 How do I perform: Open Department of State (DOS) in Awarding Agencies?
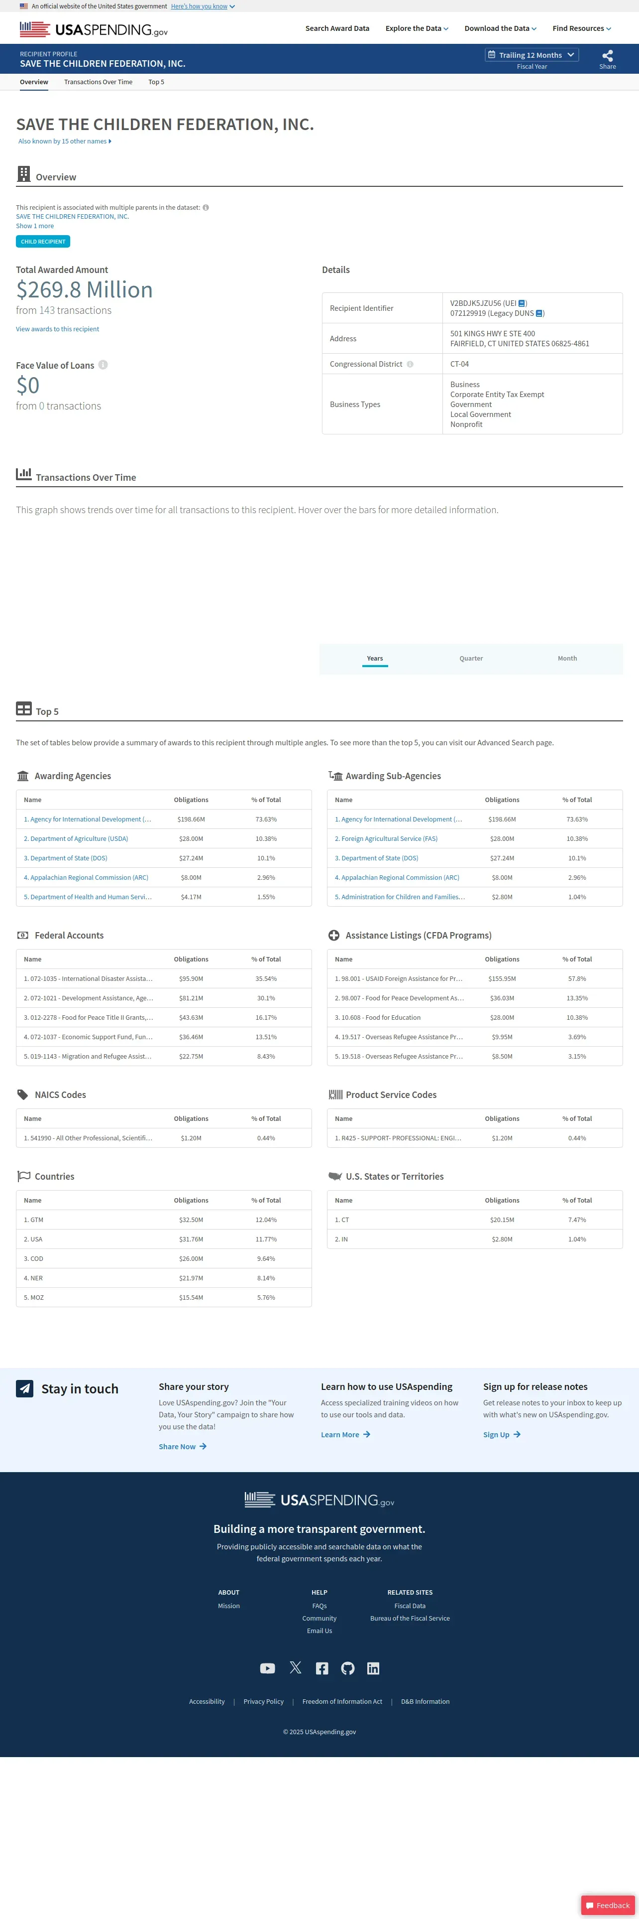pos(66,858)
